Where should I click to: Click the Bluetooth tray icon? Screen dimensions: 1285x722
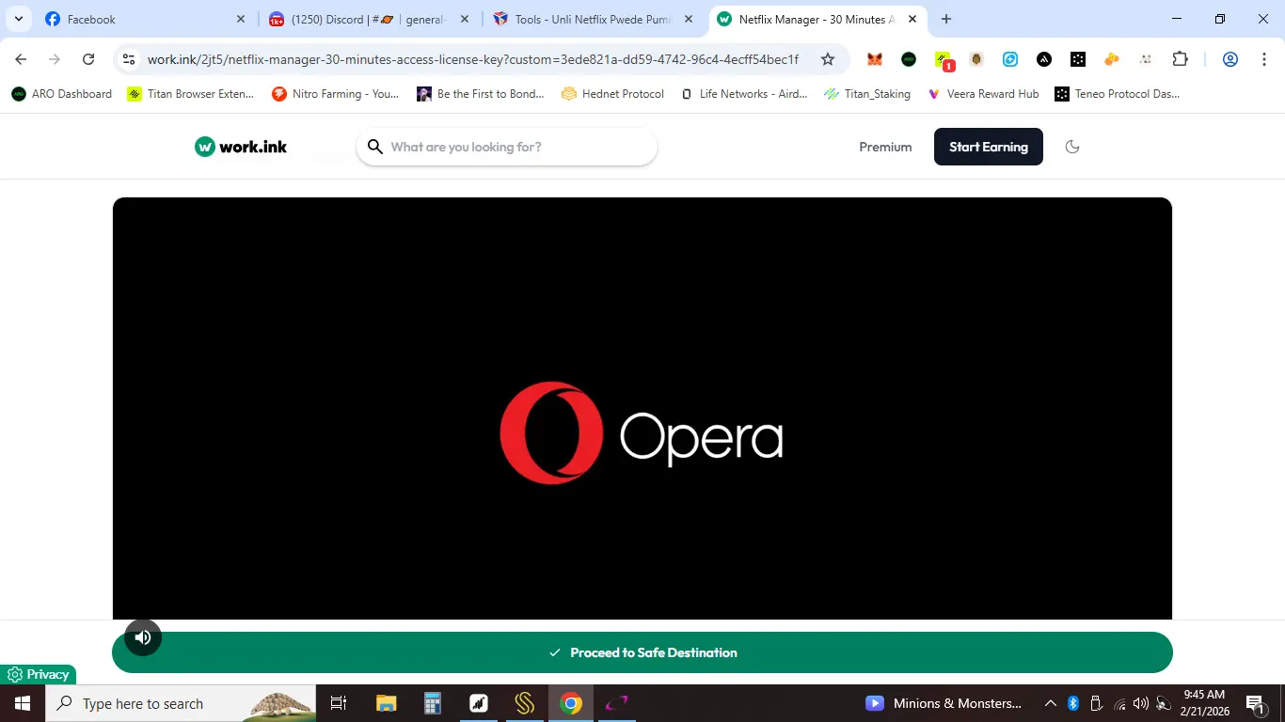click(x=1073, y=703)
